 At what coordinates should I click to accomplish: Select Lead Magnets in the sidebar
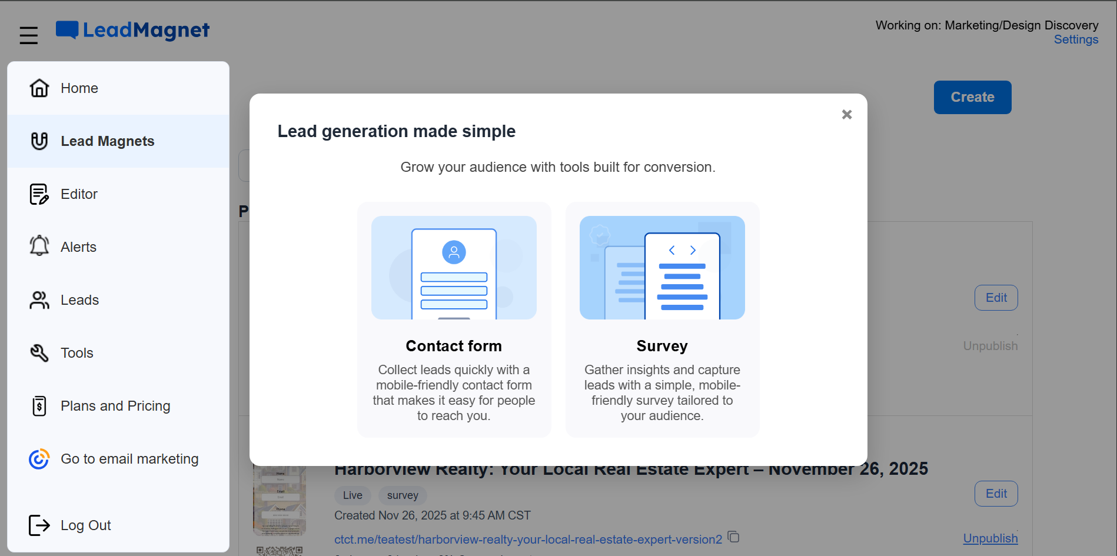tap(107, 141)
